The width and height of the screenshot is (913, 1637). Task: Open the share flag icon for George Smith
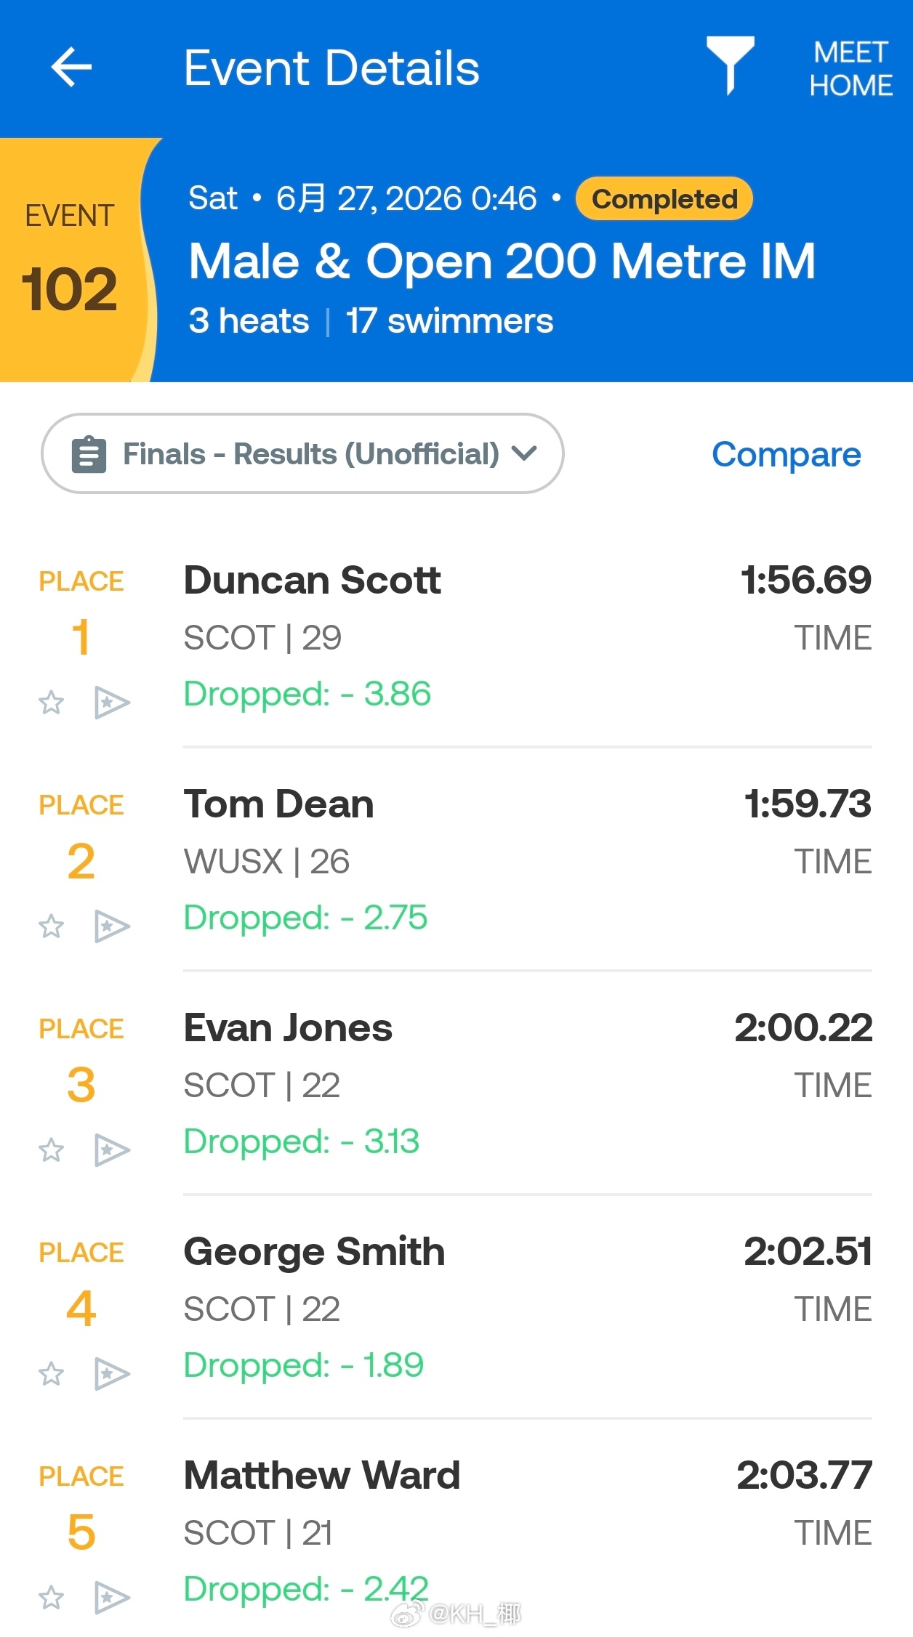112,1374
